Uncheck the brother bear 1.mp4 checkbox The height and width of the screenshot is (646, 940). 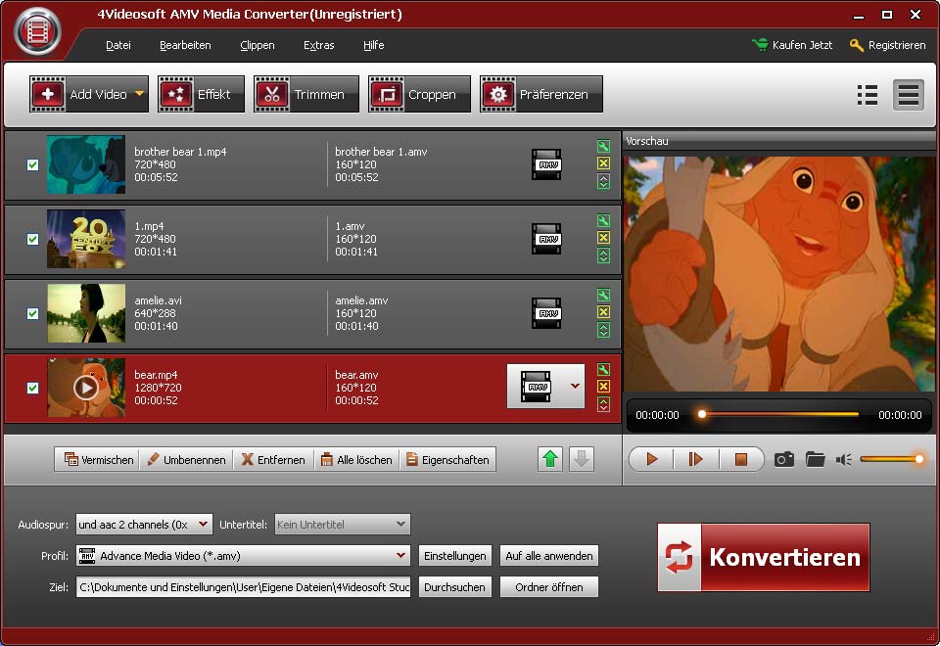click(33, 164)
